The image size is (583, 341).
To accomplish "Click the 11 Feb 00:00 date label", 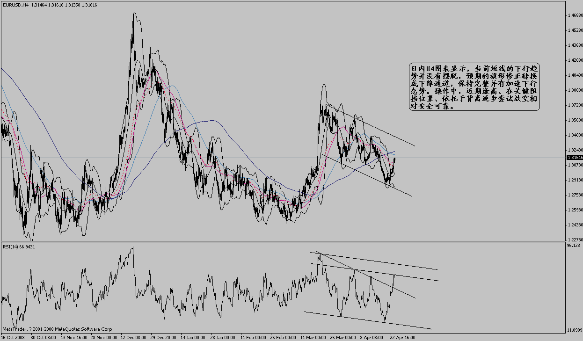I will pos(253,337).
